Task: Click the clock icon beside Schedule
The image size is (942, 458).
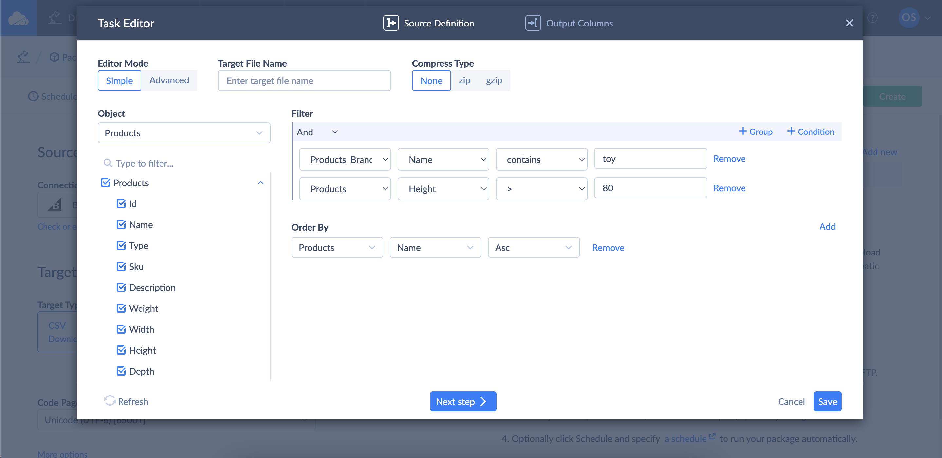Action: 33,97
